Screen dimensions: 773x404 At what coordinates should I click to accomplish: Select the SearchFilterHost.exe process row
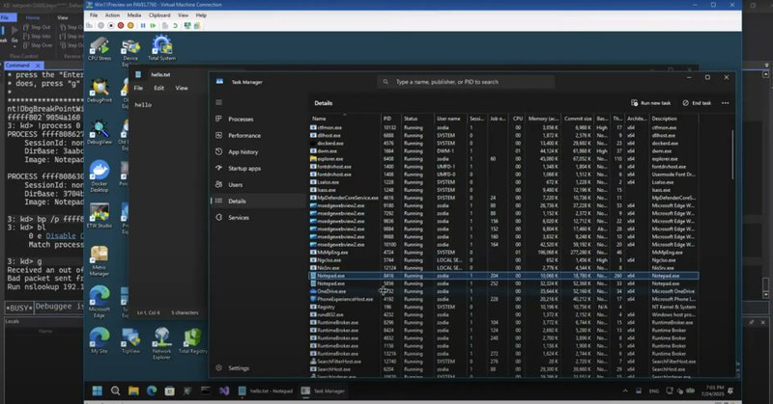click(503, 362)
